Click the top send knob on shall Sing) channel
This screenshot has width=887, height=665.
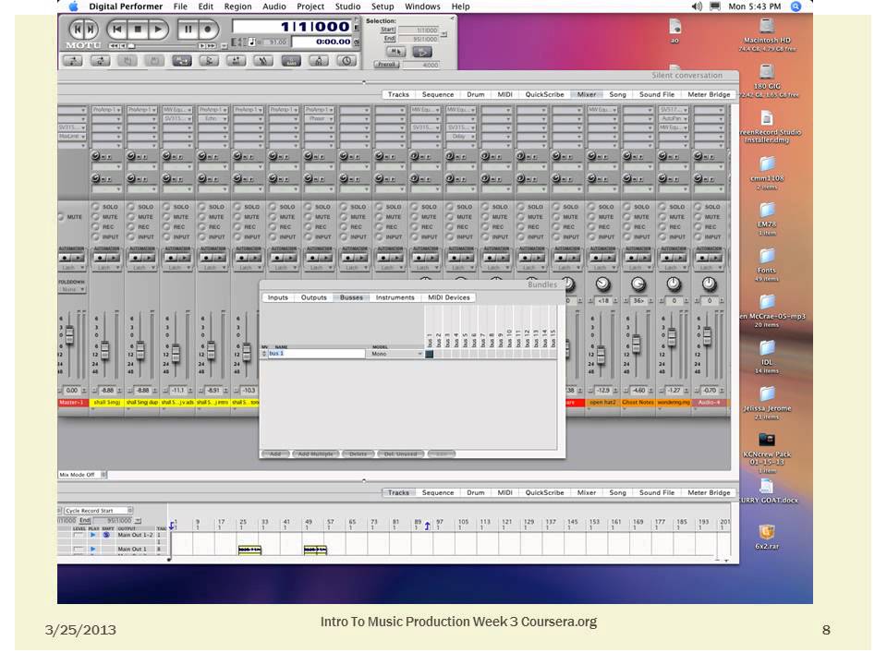tap(95, 155)
